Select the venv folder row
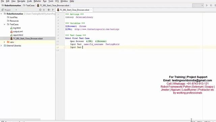The width and height of the screenshot is (216, 122). tap(28, 42)
